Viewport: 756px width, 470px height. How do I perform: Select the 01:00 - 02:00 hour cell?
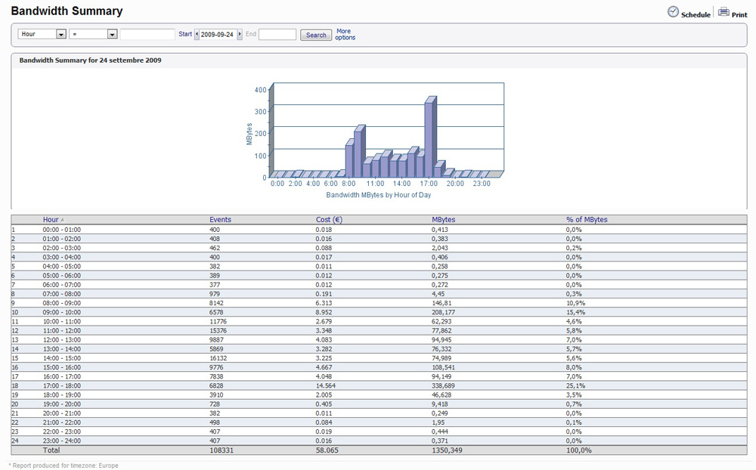click(x=62, y=239)
